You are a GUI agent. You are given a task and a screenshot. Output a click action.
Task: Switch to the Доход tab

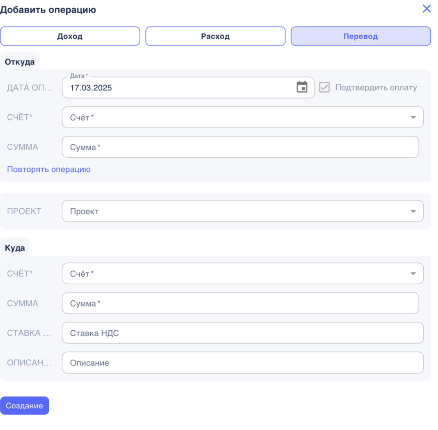[x=70, y=36]
